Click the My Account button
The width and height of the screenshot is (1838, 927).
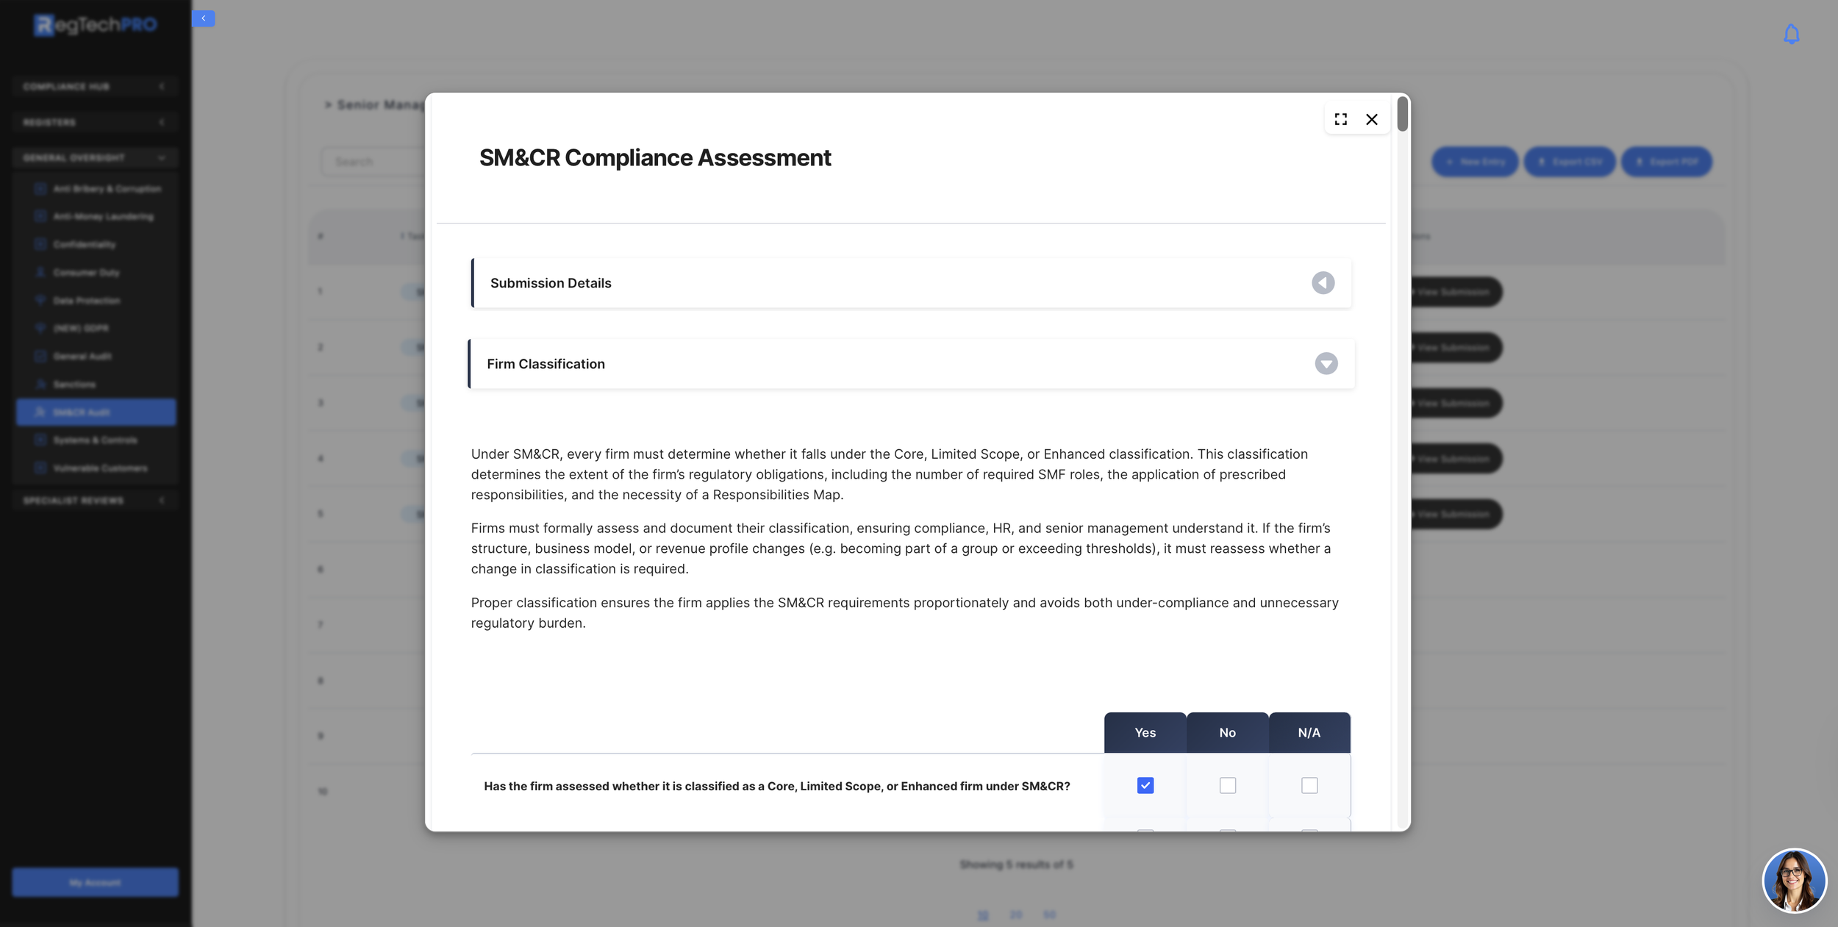click(95, 882)
